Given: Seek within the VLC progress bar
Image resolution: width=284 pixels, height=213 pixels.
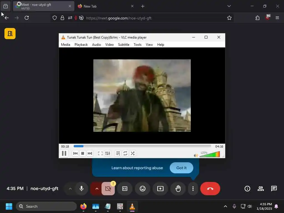Looking at the screenshot, I should click(x=142, y=146).
